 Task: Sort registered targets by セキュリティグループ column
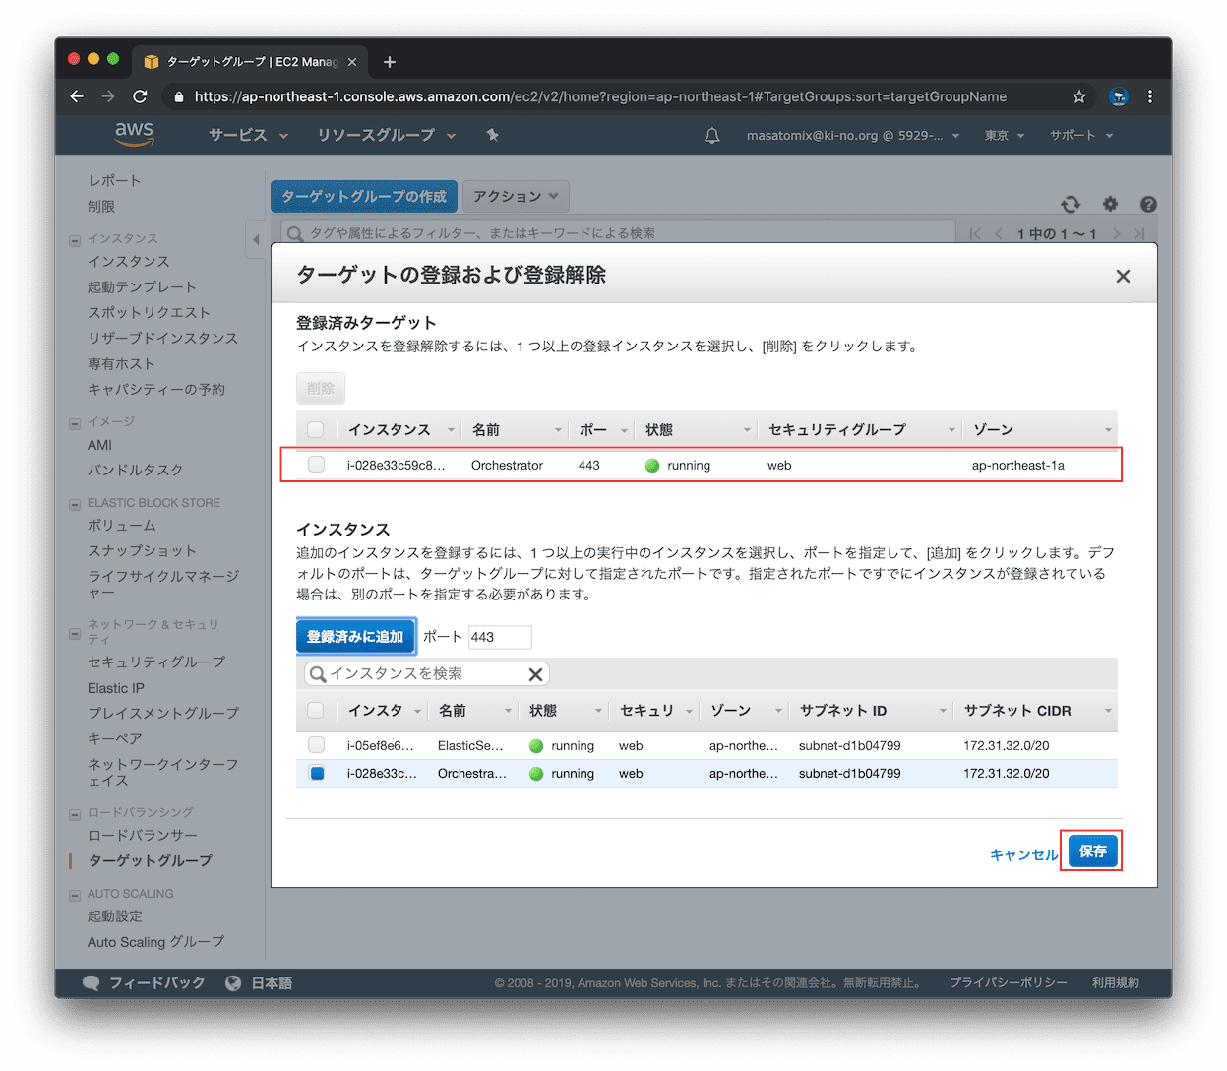coord(862,430)
